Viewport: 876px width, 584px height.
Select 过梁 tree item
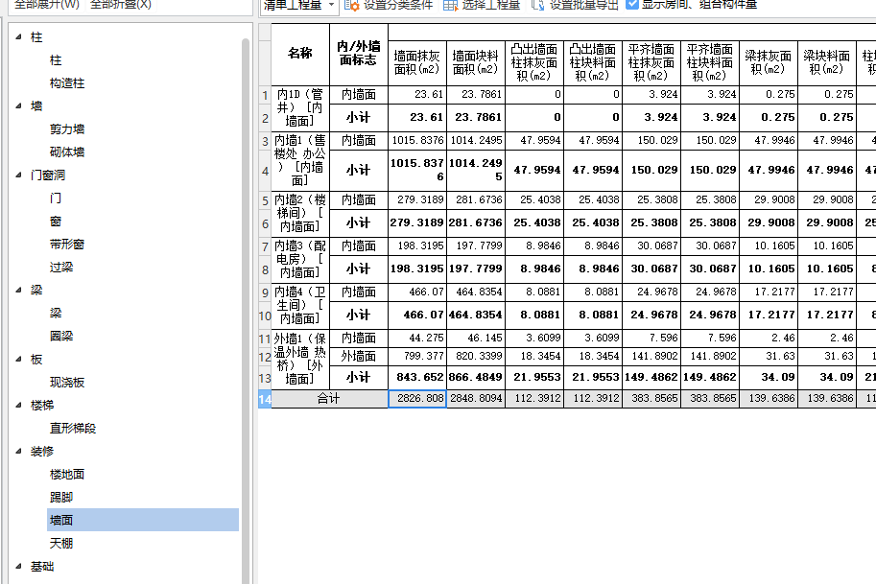[x=61, y=267]
